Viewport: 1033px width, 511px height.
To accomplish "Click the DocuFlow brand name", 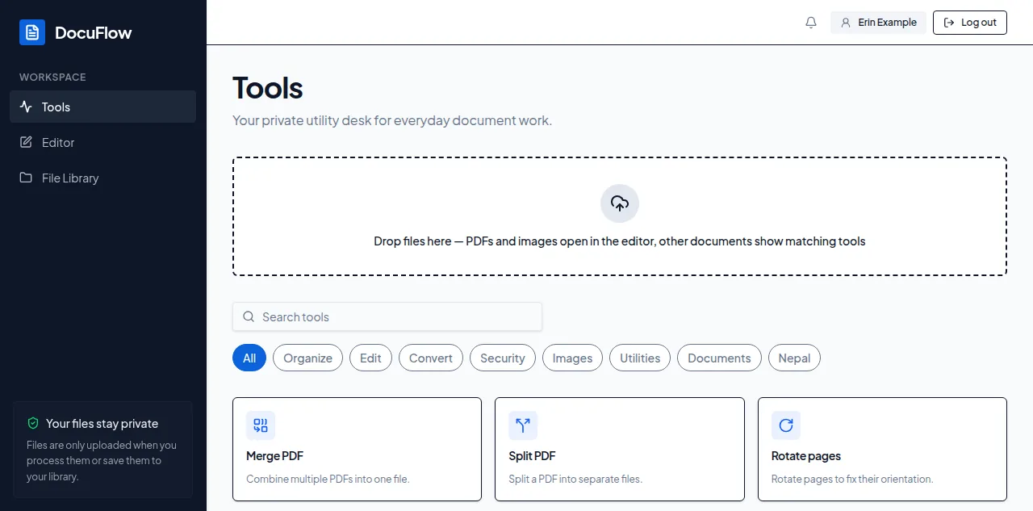I will point(93,33).
